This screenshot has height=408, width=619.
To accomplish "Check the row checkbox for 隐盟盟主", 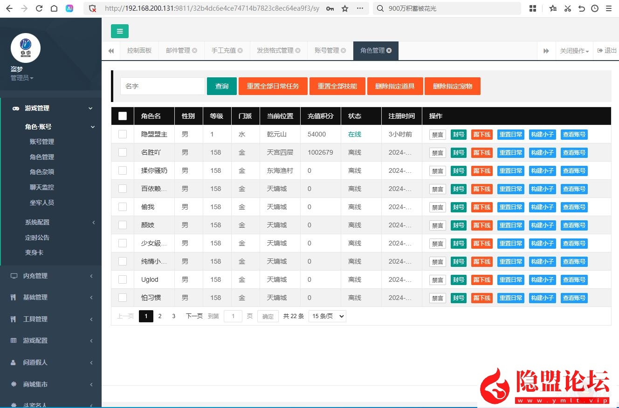I will [x=123, y=134].
